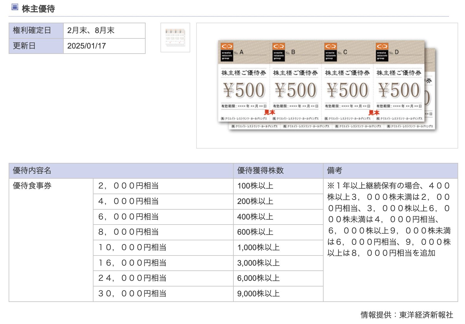Click the orange logo on coupon A
Screen dimensions: 465x324
(227, 46)
